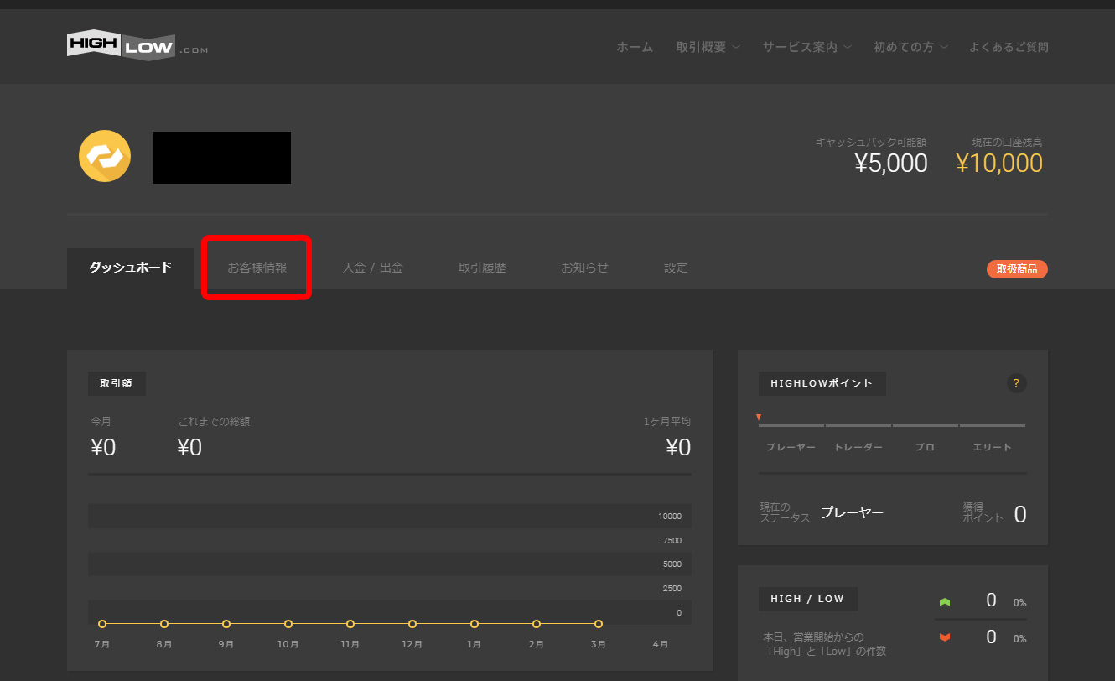Open the ホーム menu item
1115x681 pixels.
[635, 47]
